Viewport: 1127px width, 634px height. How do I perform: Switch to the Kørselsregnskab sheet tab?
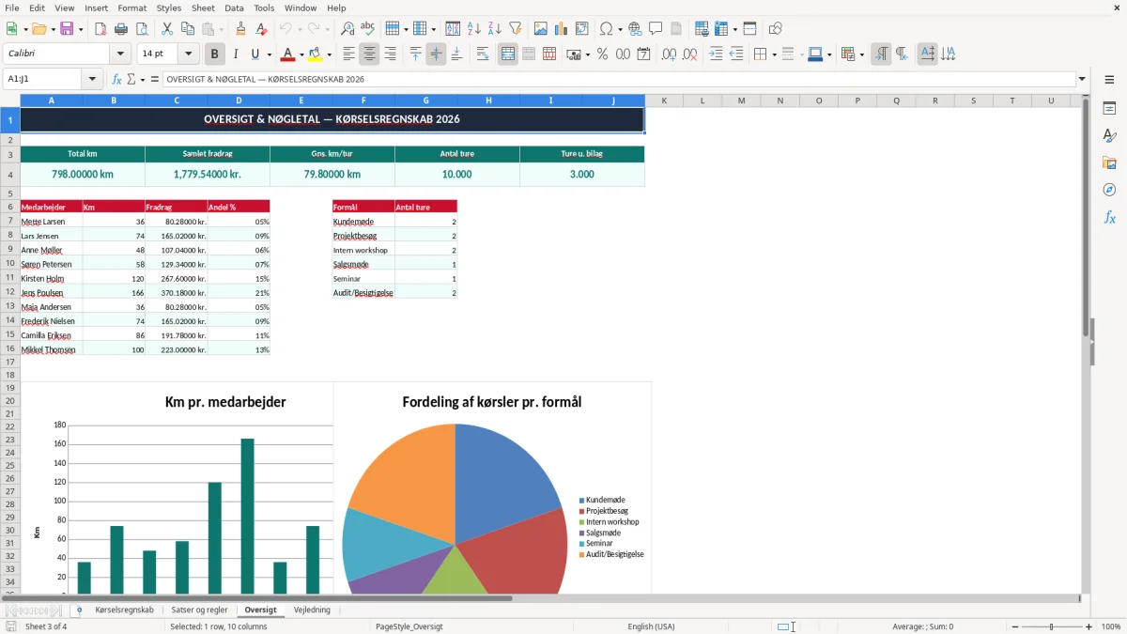(124, 610)
